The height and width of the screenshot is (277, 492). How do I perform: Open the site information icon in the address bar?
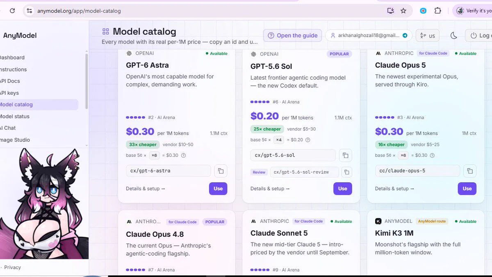pos(29,11)
